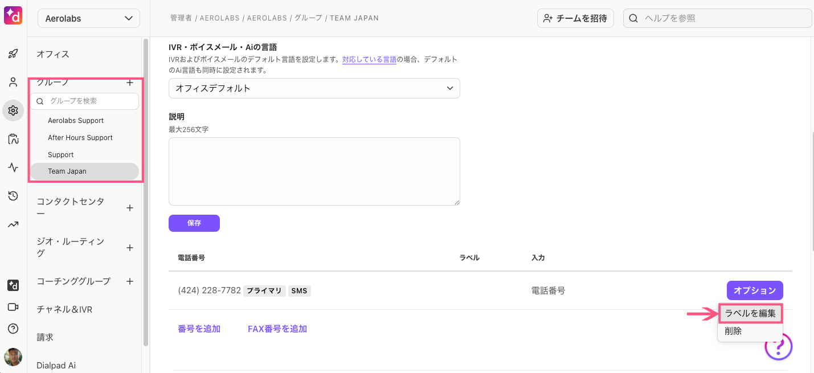This screenshot has height=373, width=814.
Task: Click the magnifier icon in help search
Action: pos(633,18)
